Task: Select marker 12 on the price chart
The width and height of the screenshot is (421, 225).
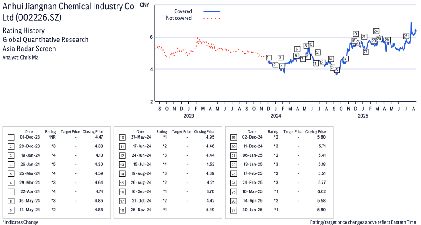Action: pos(317,52)
